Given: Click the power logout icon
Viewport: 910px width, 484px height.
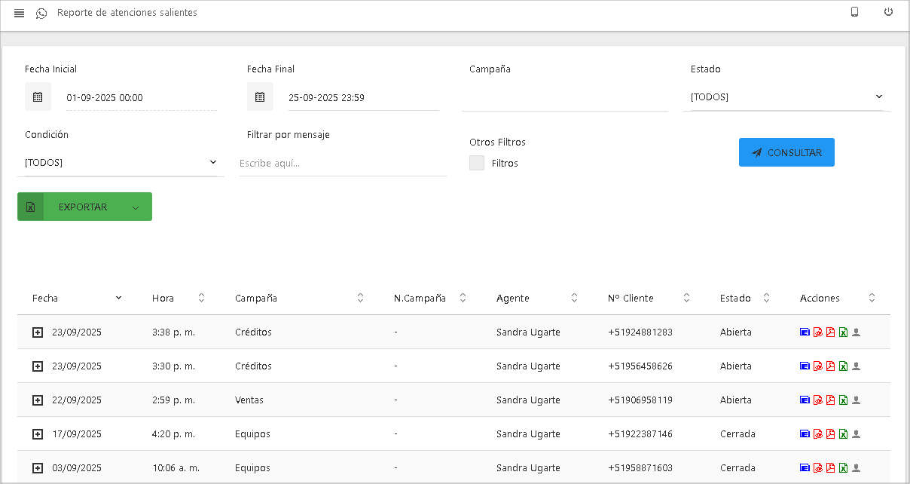Looking at the screenshot, I should [888, 12].
